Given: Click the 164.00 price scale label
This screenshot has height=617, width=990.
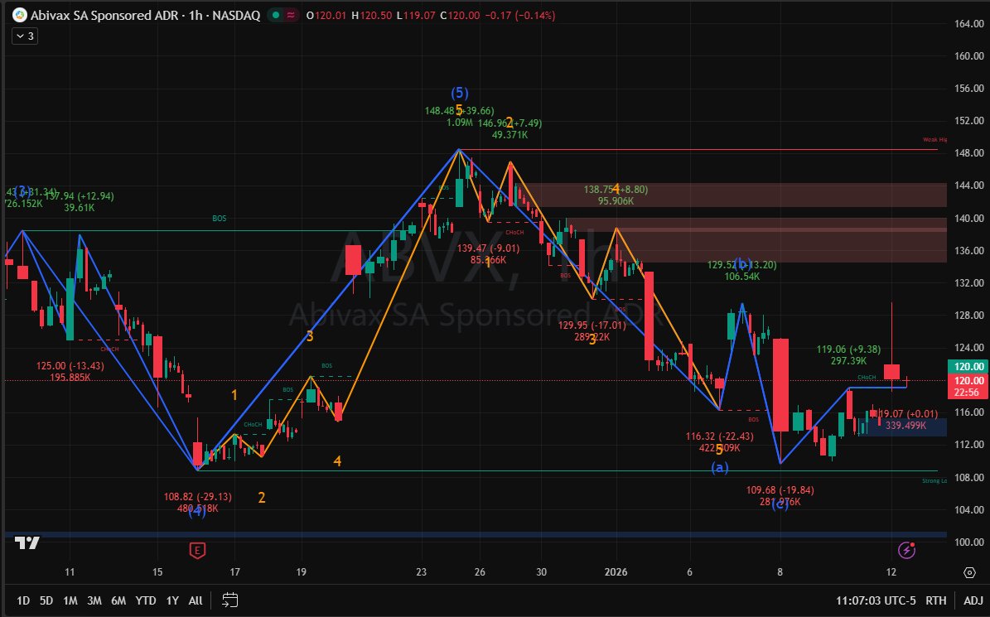Looking at the screenshot, I should pyautogui.click(x=969, y=24).
